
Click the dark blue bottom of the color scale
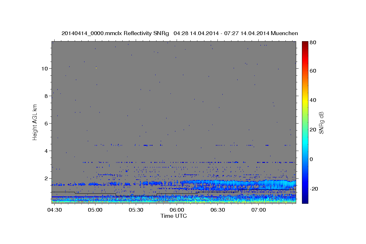point(305,200)
